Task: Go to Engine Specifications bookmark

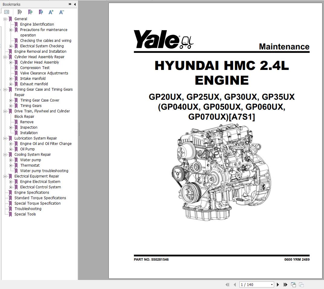Action: [x=32, y=192]
